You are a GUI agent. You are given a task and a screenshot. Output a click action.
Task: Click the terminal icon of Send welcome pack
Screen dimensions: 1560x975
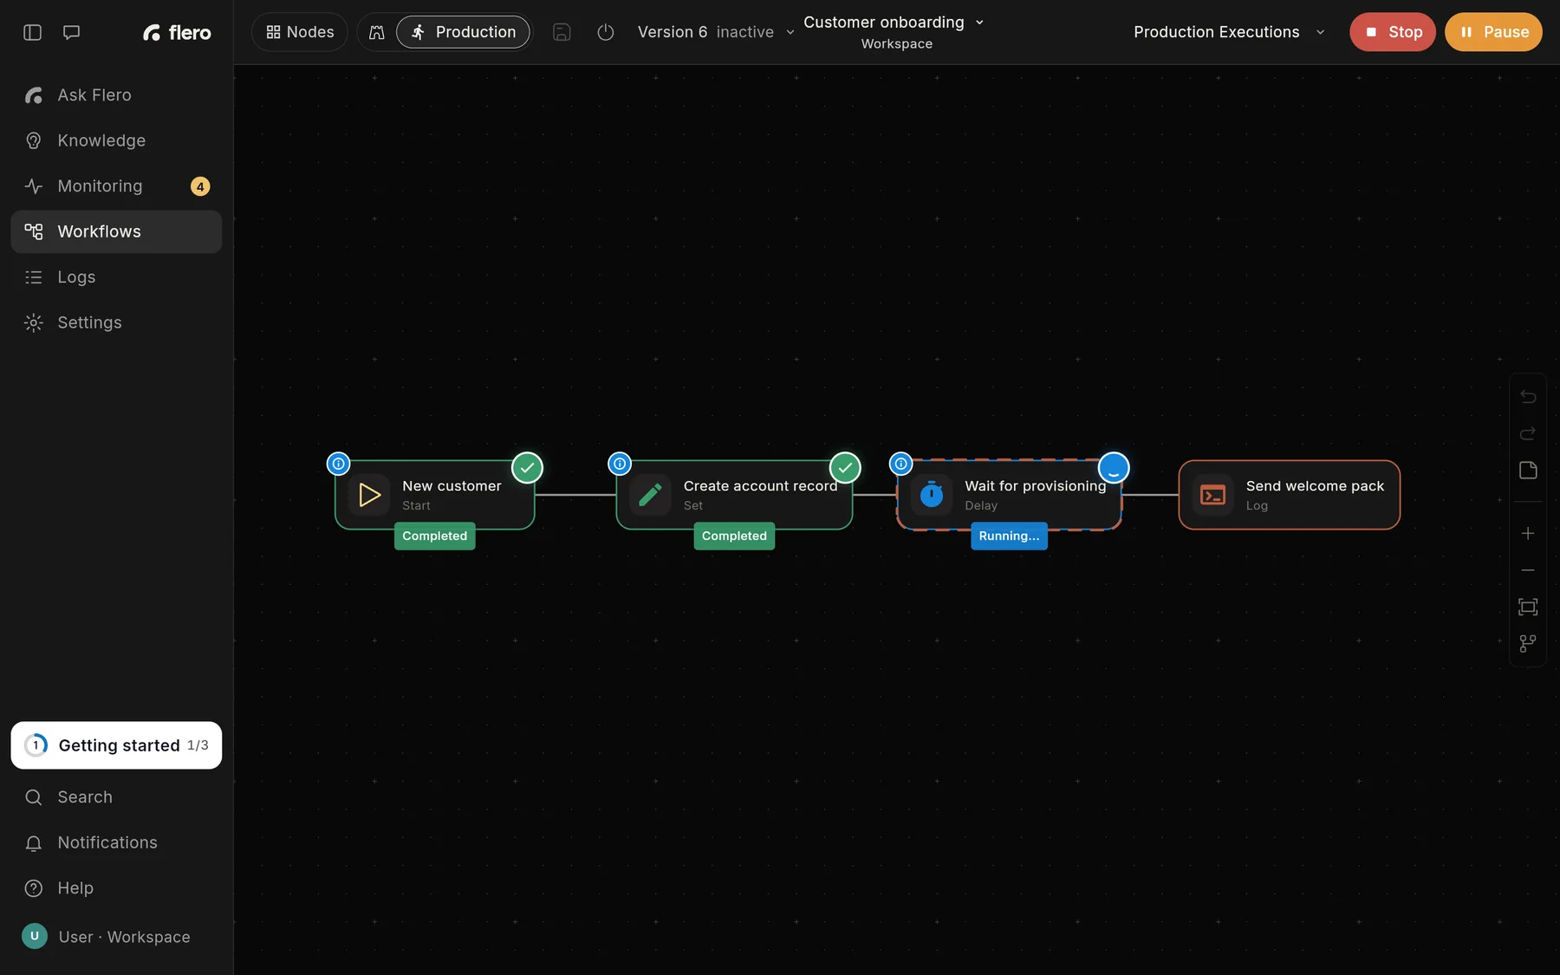1212,495
